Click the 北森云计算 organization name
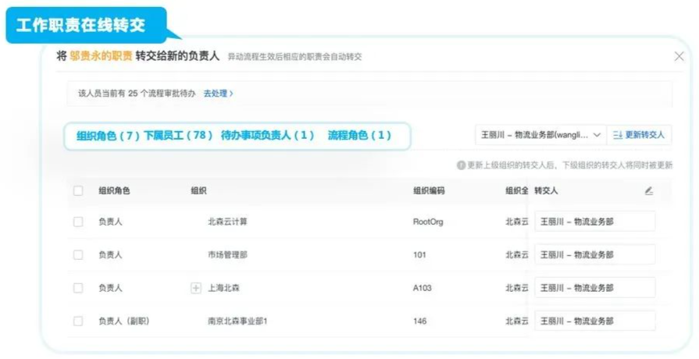 coord(228,222)
